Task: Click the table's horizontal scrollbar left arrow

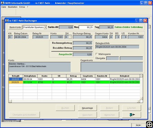Action: [10, 101]
